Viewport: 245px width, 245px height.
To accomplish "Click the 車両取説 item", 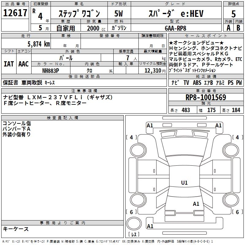I will (x=32, y=82).
